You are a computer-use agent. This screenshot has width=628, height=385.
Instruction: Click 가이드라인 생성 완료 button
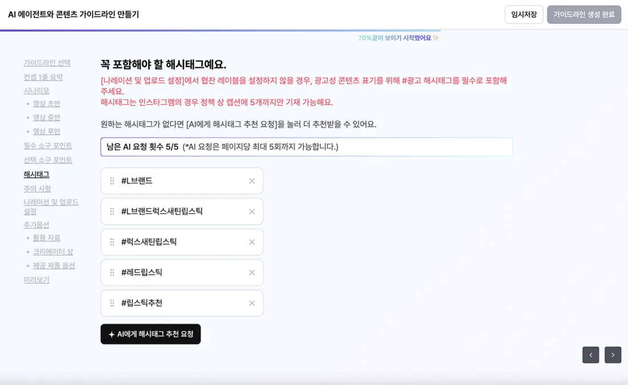[x=584, y=14]
